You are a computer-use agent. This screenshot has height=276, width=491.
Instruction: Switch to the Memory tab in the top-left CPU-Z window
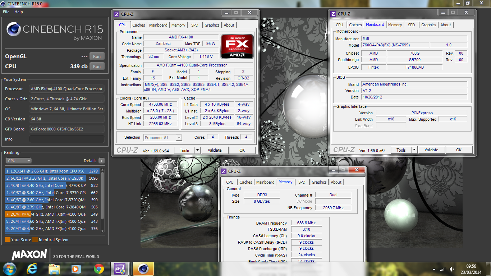tap(178, 25)
